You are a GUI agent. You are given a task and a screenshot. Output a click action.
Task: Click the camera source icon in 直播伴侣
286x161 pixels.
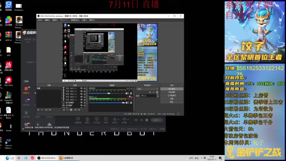point(87,119)
